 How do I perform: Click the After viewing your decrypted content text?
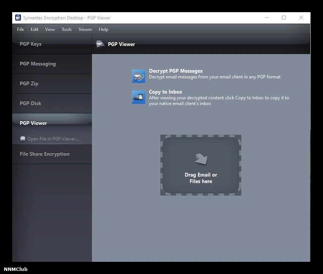click(219, 100)
